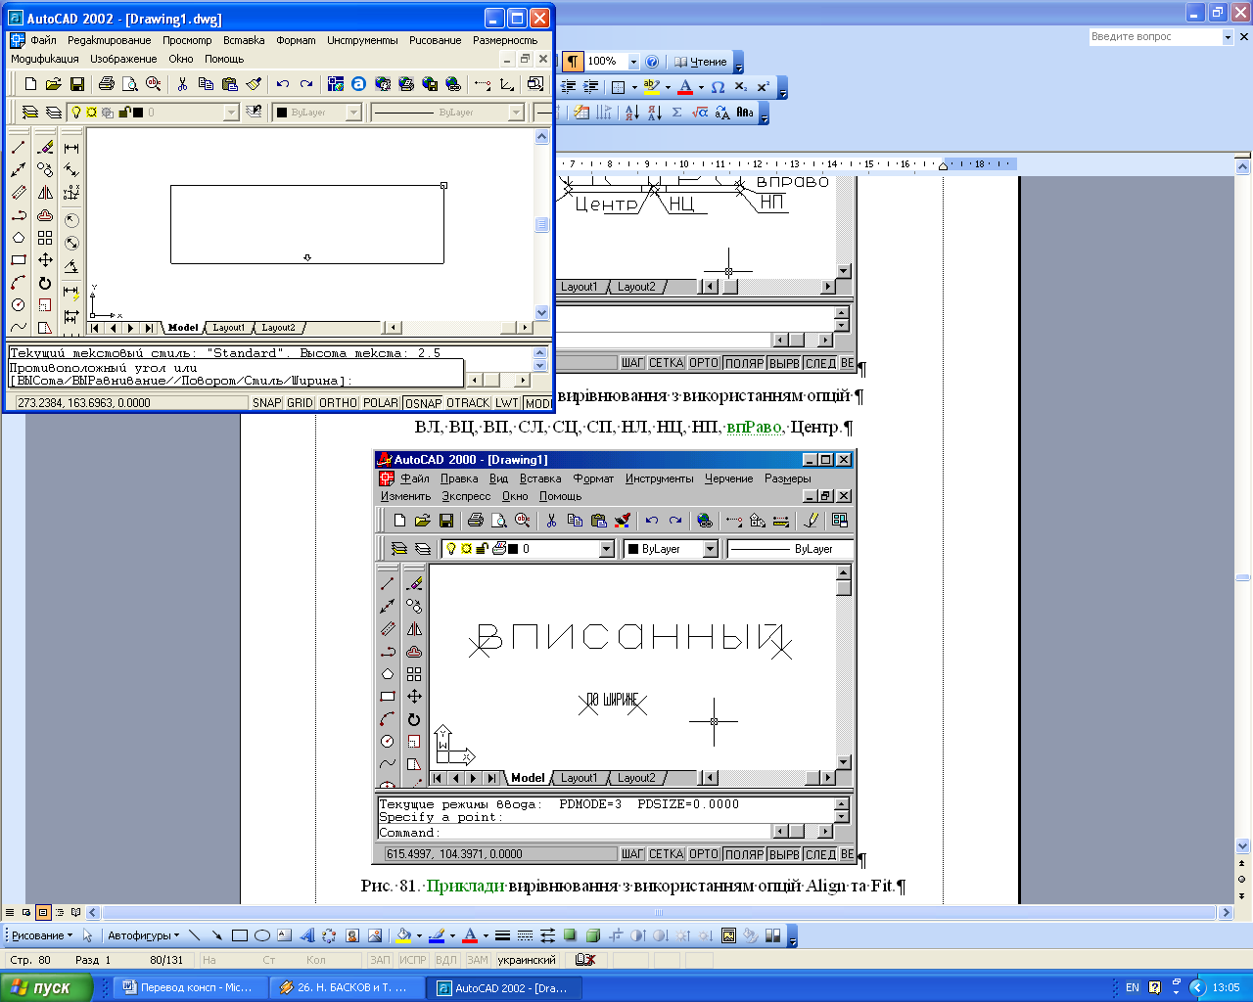Click the Undo arrow in AutoCAD 2002 toolbar
Image resolution: width=1253 pixels, height=1002 pixels.
(283, 84)
